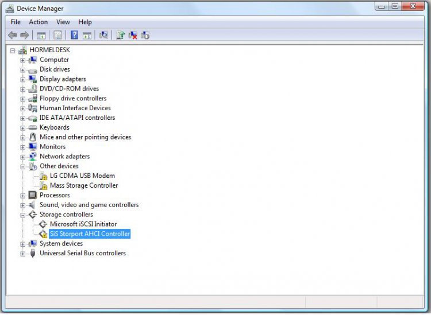Viewport: 431px width, 315px height.
Task: Click the Update Driver Software icon
Action: coord(120,35)
